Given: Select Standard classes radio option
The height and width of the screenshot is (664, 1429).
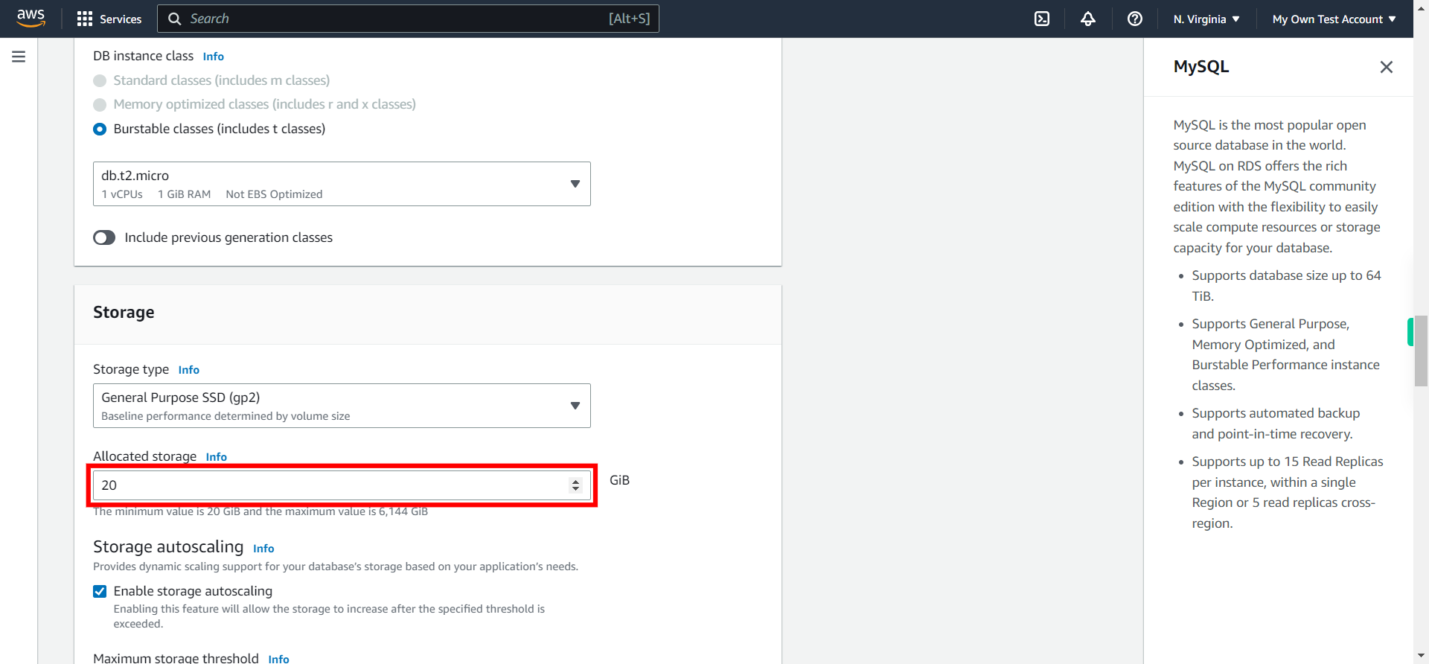Looking at the screenshot, I should 100,80.
